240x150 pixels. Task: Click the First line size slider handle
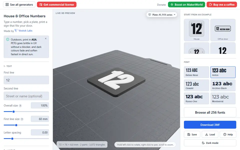[x=16, y=125]
